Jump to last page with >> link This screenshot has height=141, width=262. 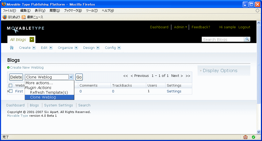point(188,76)
